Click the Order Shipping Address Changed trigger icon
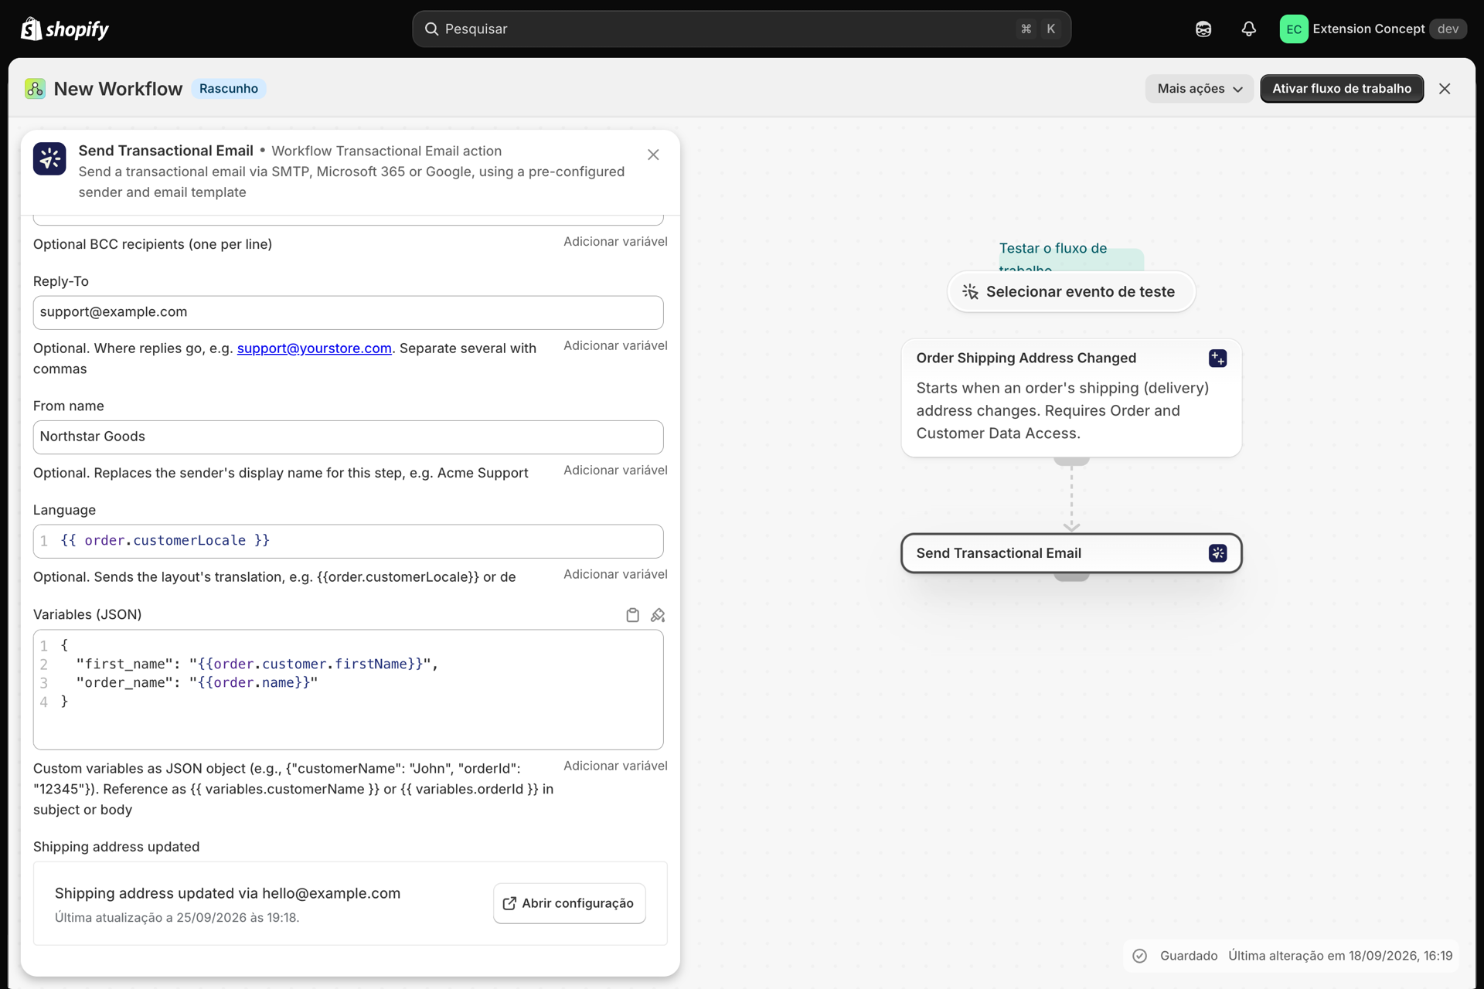This screenshot has height=989, width=1484. [x=1217, y=358]
